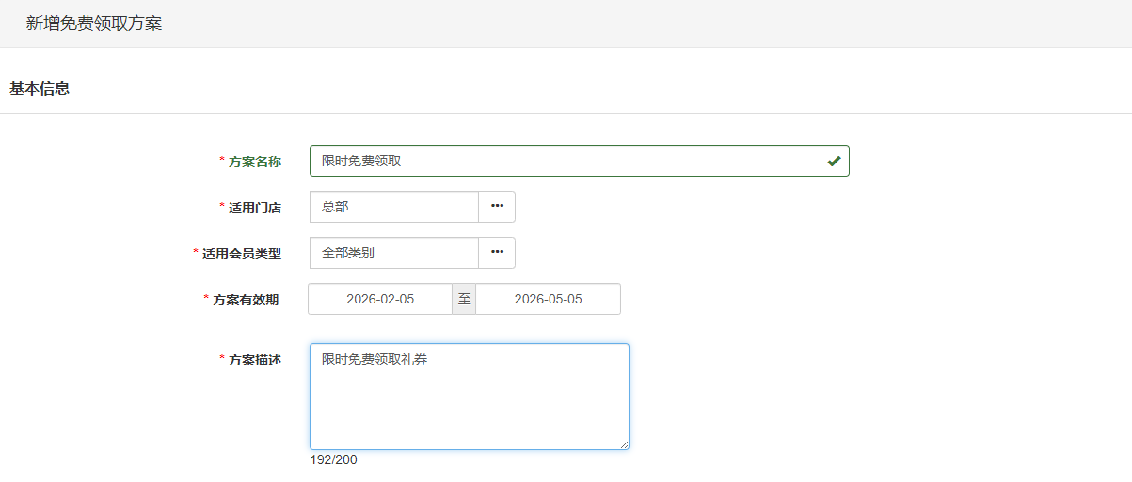Click the 适用会员类型 field label
The height and width of the screenshot is (482, 1132).
[x=241, y=254]
